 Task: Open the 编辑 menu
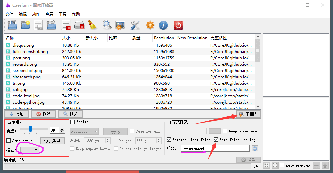tap(23, 14)
